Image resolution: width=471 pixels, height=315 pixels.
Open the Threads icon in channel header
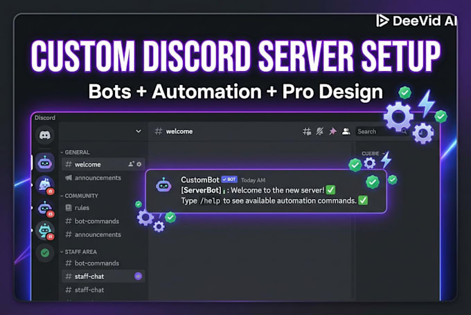pos(307,131)
